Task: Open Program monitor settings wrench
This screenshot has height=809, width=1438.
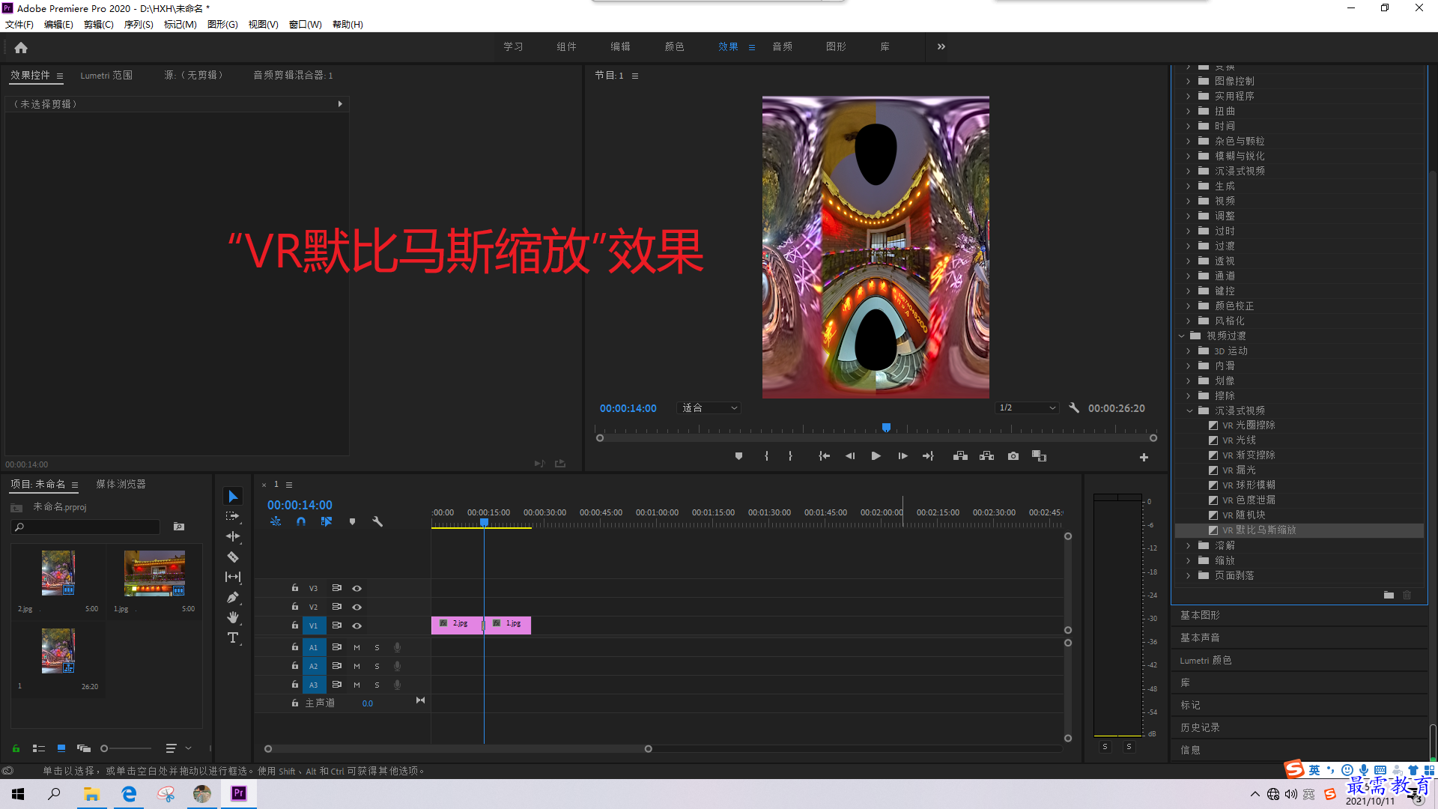Action: (1074, 408)
